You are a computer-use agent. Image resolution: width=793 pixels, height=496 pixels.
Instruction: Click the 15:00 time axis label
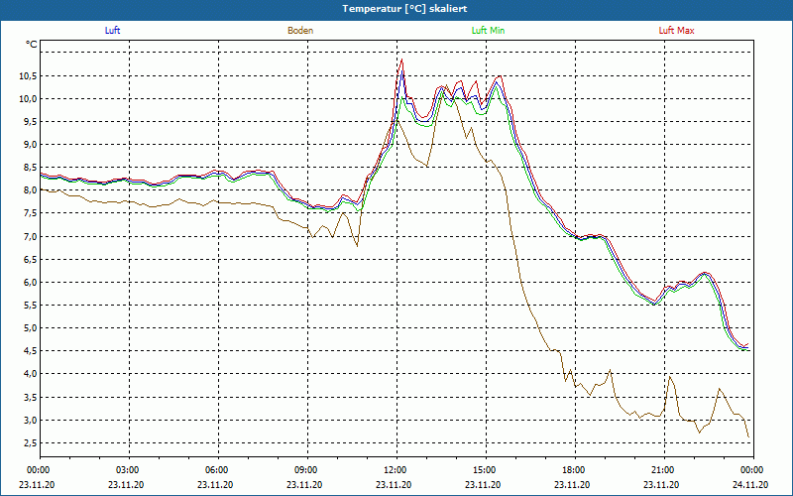(486, 470)
